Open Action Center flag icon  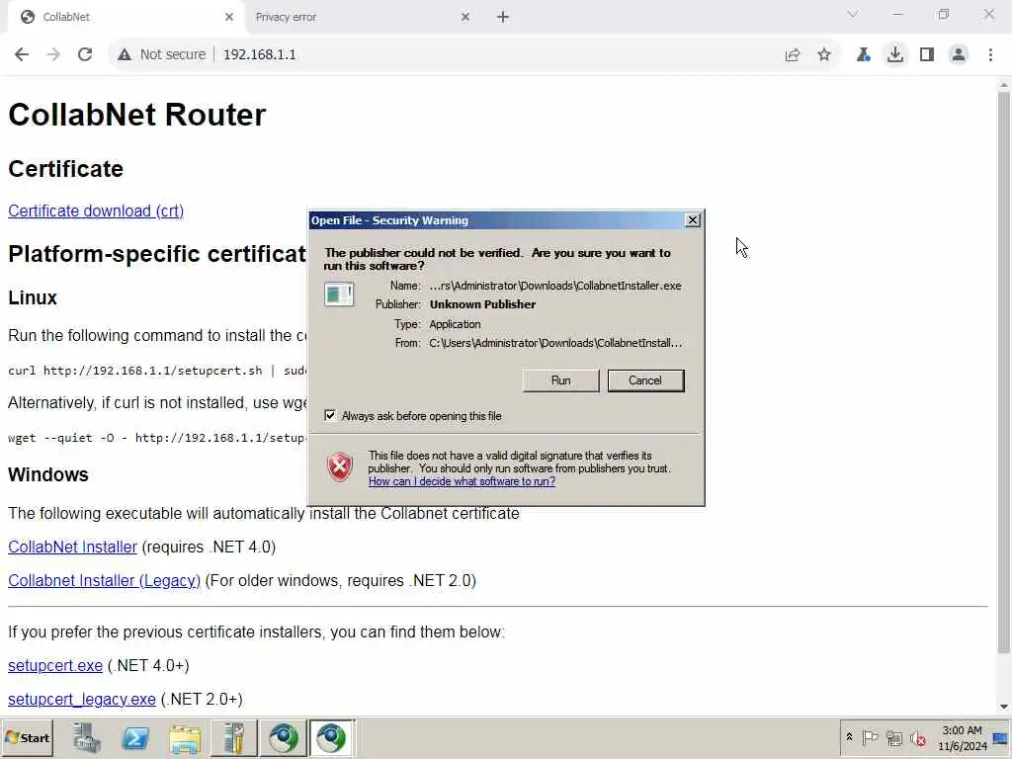pos(870,737)
